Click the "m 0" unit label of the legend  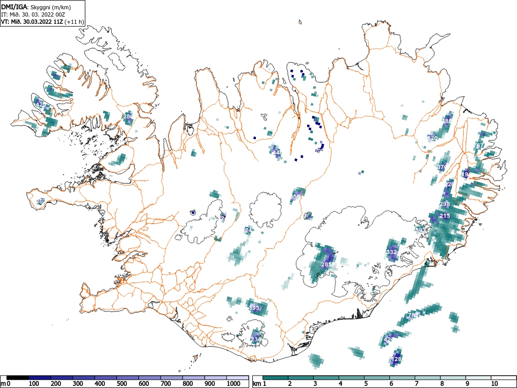(6, 384)
